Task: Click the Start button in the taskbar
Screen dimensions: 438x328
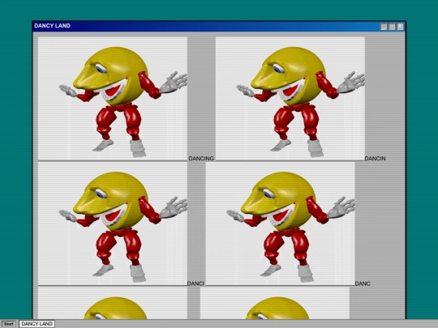Action: [9, 324]
